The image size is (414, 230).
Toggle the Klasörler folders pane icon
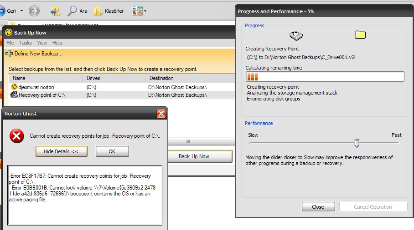click(98, 11)
